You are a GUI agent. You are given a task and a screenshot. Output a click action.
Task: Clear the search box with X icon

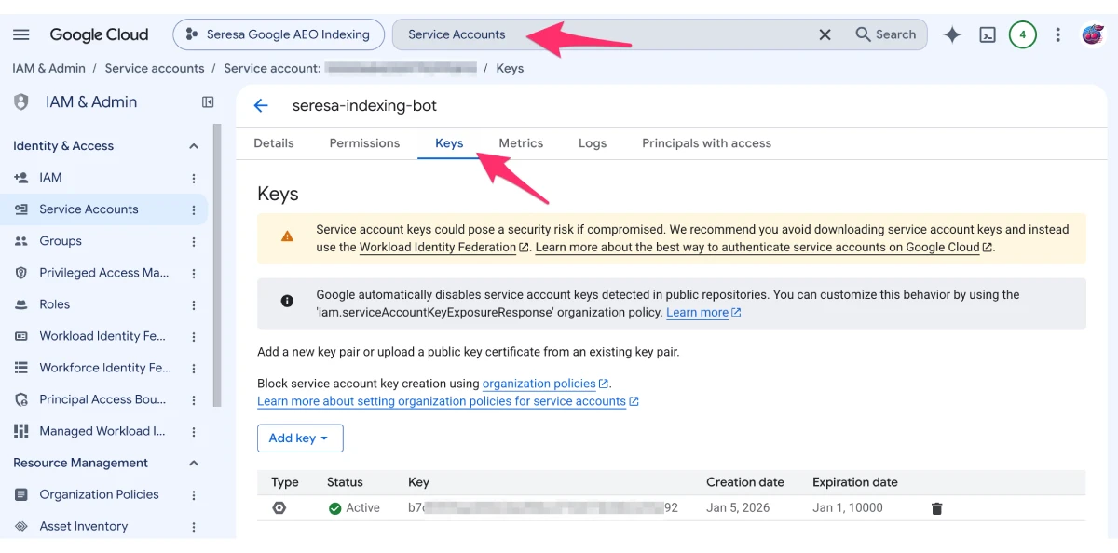coord(825,34)
